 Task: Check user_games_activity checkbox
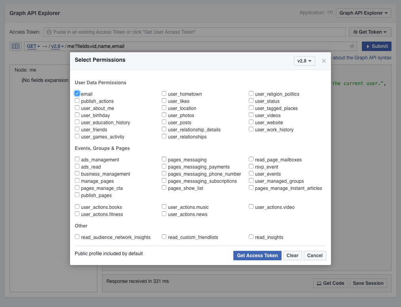click(x=77, y=136)
